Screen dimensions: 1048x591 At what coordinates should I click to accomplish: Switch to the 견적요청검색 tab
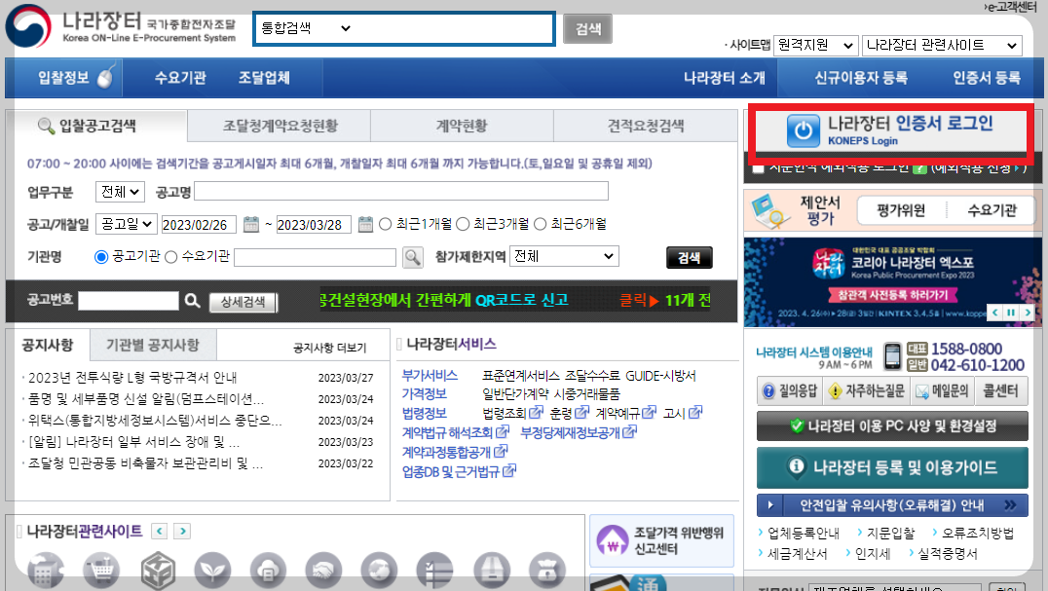(646, 126)
